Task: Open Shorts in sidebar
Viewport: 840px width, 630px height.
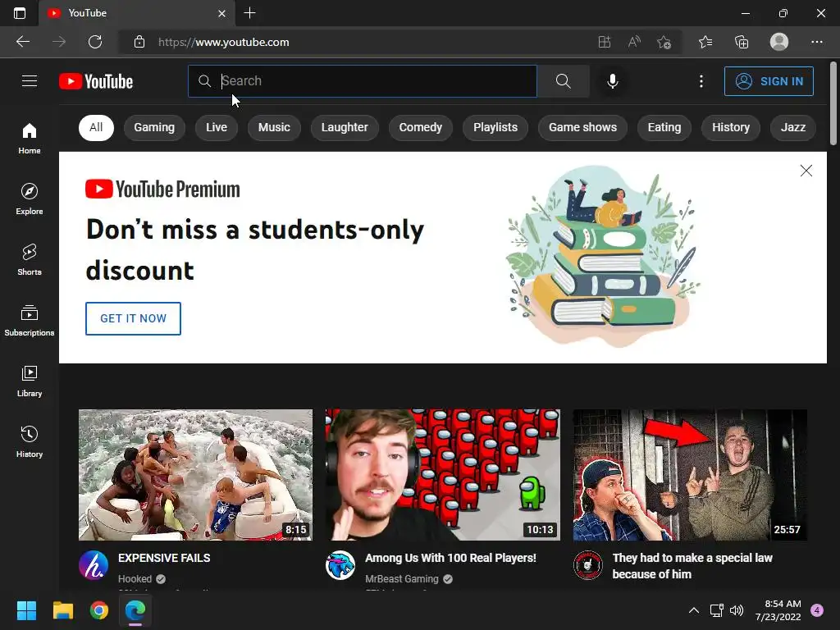Action: (30, 259)
